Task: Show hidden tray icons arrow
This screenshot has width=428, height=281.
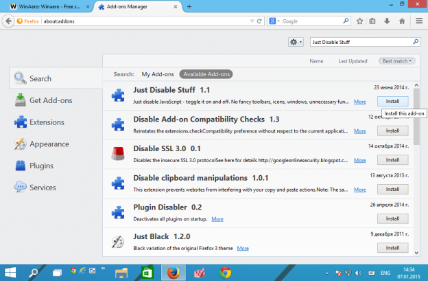Action: [x=326, y=273]
